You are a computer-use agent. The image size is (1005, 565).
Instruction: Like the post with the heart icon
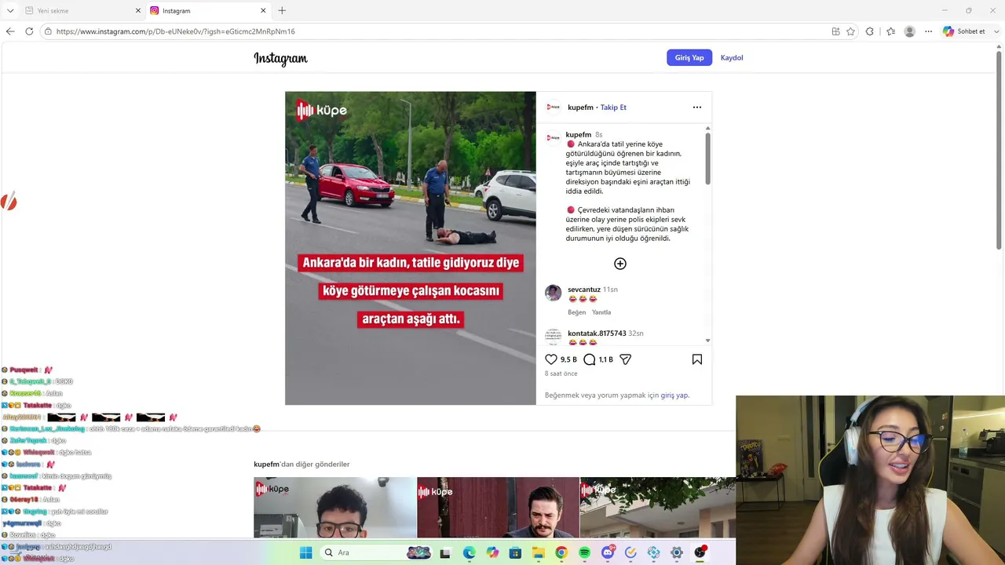point(551,359)
